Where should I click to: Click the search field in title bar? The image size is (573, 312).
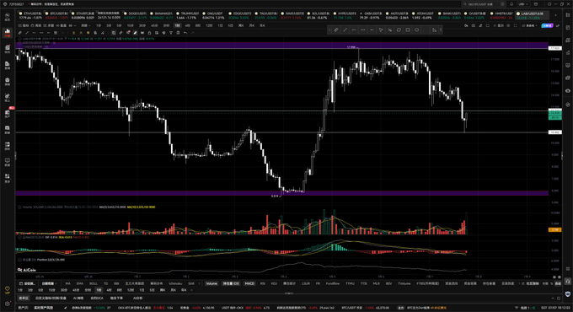(484, 4)
